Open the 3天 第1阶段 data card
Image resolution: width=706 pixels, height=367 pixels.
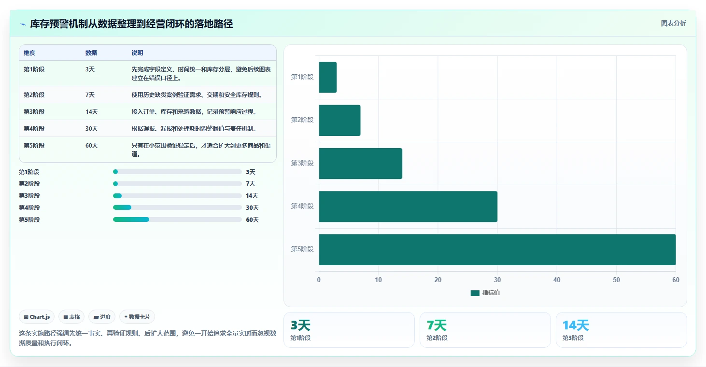click(x=349, y=330)
